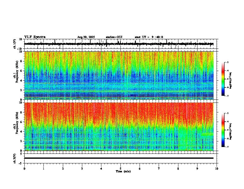Click the "4" kHz tick of ch.2 spectrogram
Image resolution: width=244 pixels, height=189 pixels.
point(21,132)
